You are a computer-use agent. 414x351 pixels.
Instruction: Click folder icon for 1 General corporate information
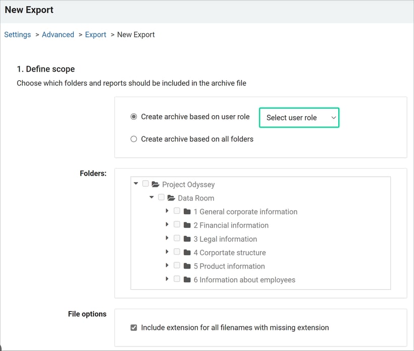pyautogui.click(x=187, y=212)
